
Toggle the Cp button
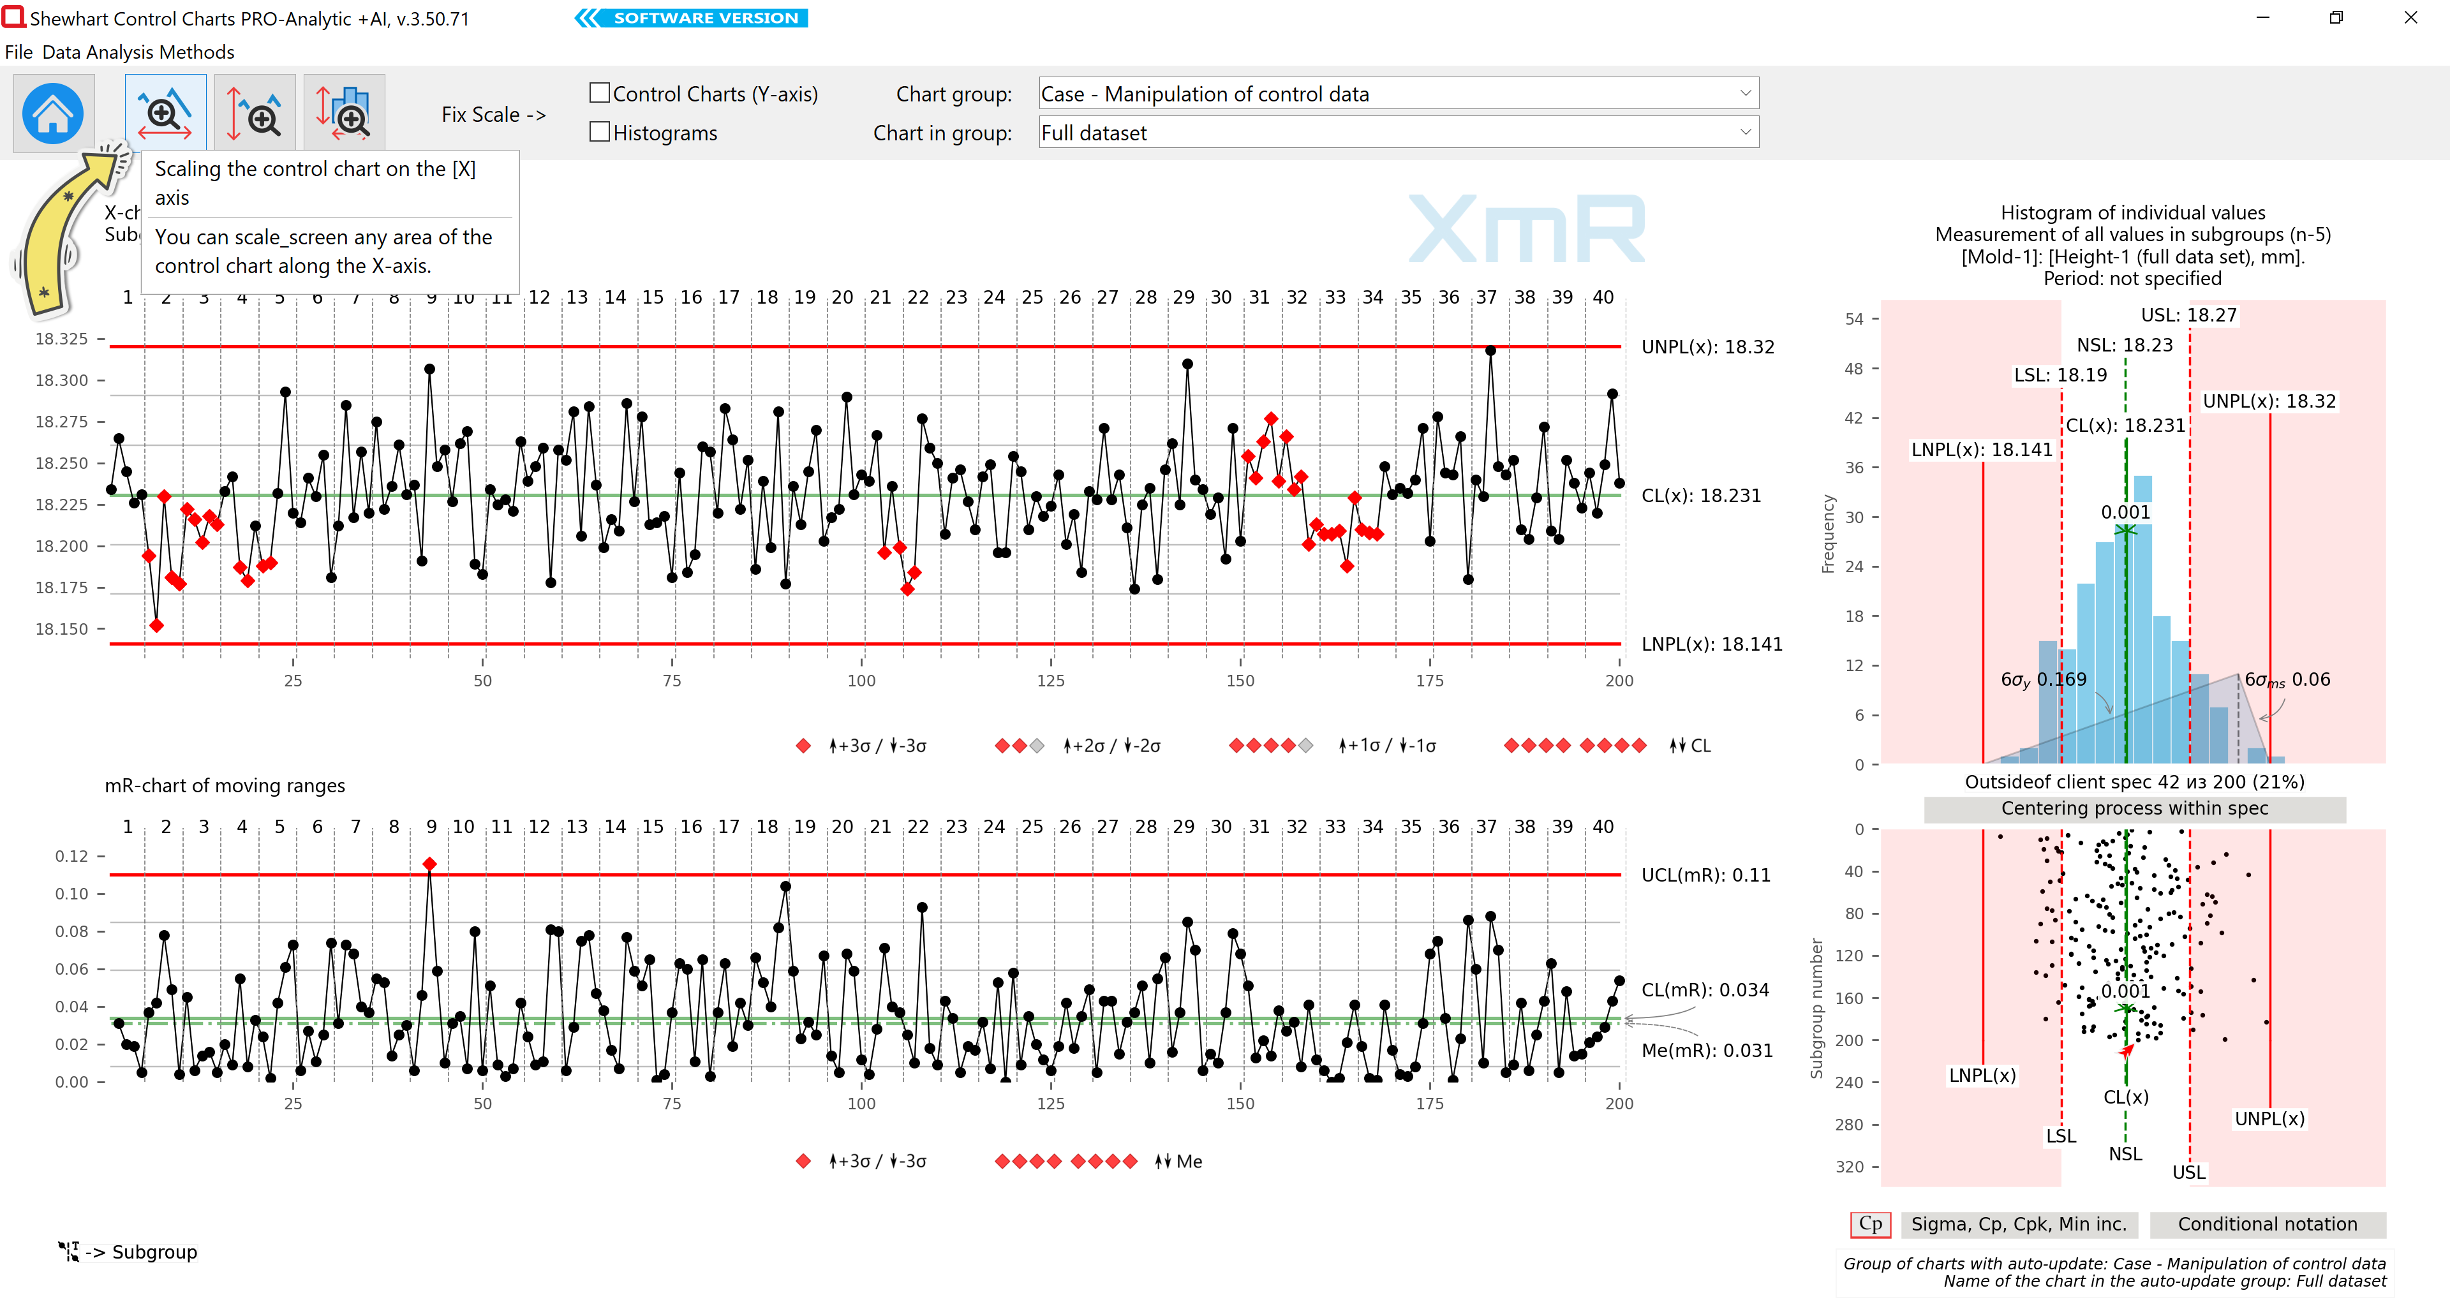tap(1870, 1224)
